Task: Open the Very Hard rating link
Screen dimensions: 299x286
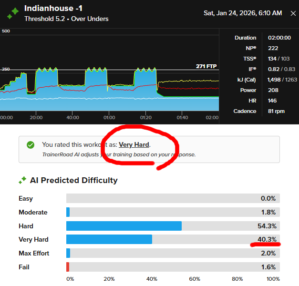Action: 134,144
